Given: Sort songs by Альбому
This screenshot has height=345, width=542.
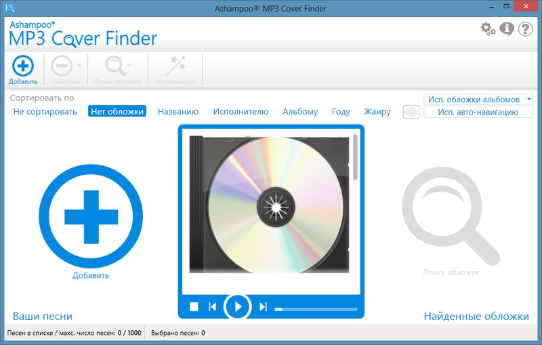Looking at the screenshot, I should tap(300, 112).
